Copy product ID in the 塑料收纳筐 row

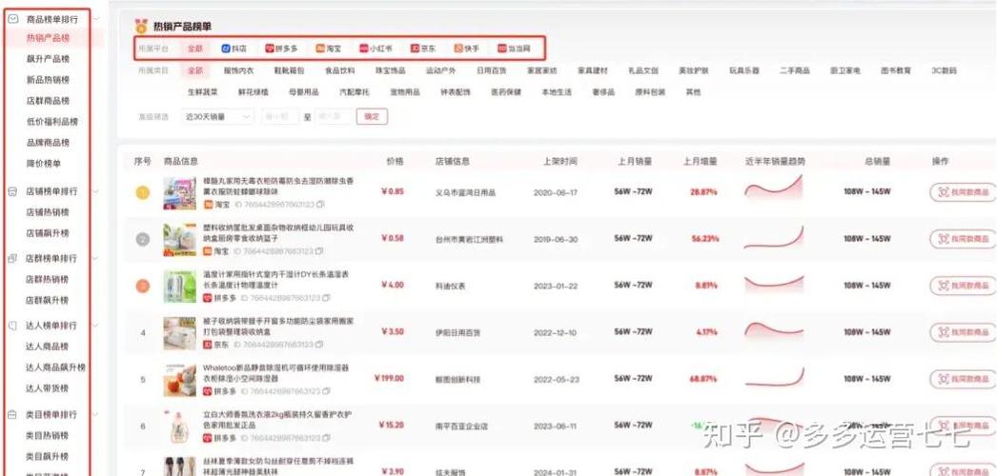coord(319,251)
